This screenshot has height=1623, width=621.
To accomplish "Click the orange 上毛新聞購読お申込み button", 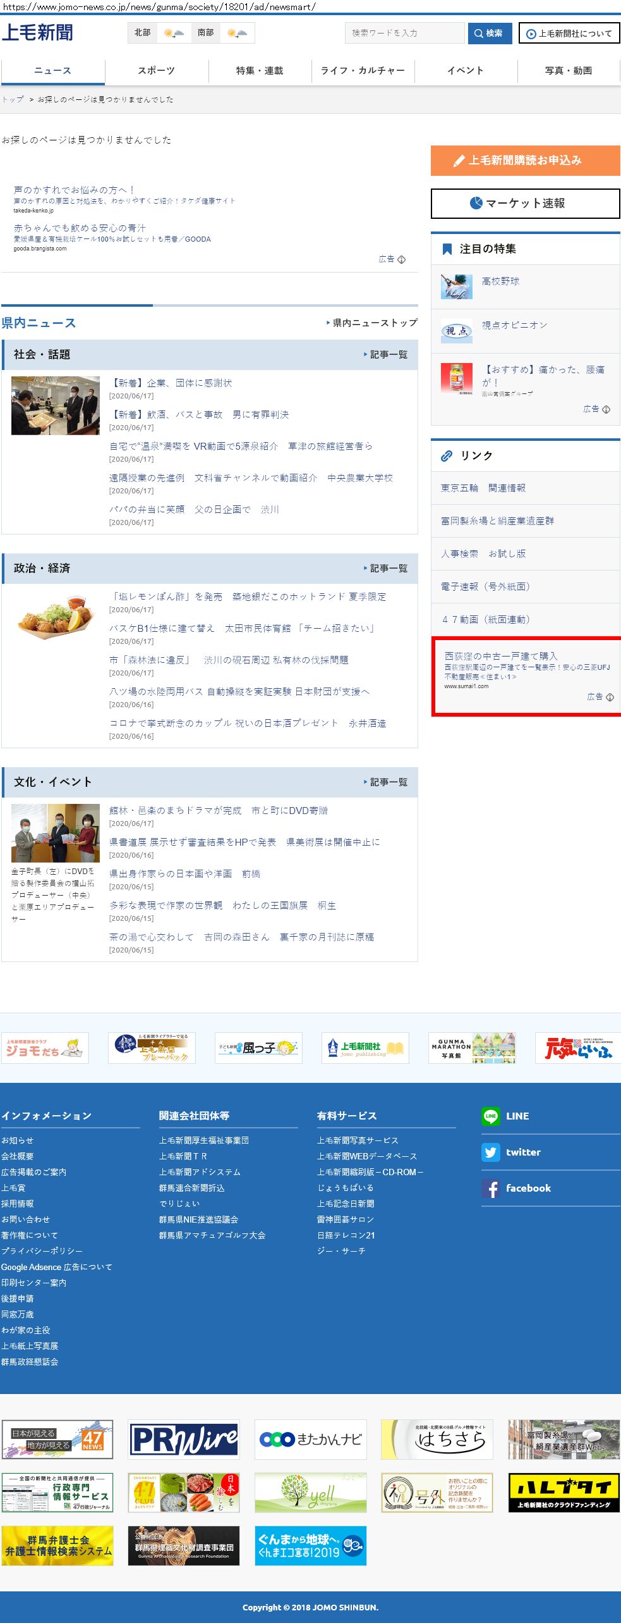I will (x=525, y=161).
